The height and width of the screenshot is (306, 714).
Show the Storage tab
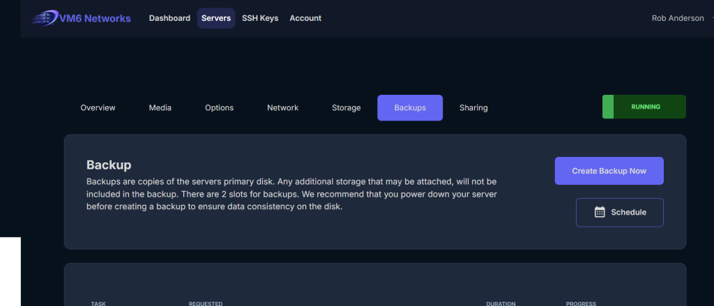(346, 108)
